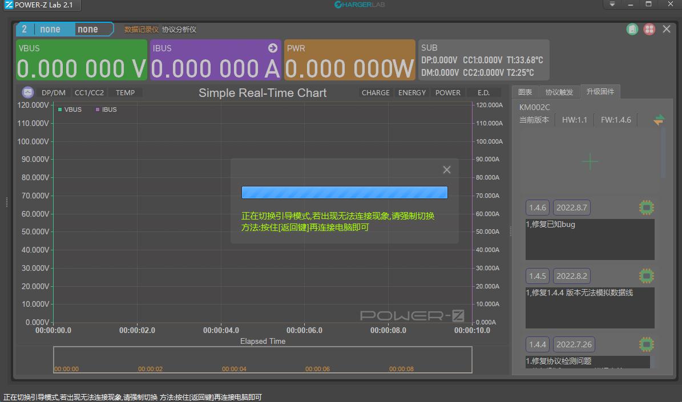Close the boot mode progress dialog
The image size is (682, 402).
(x=447, y=170)
